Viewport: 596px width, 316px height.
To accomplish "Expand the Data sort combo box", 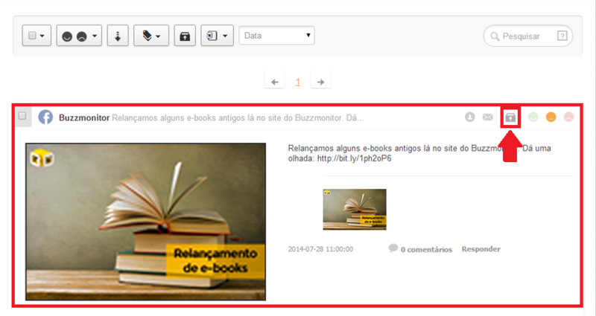I will (276, 36).
